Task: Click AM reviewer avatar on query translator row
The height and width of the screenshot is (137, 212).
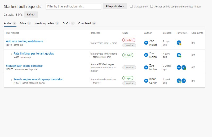Action: point(179,81)
